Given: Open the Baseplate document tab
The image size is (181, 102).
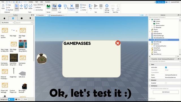Looking at the screenshot, I should [41, 15].
